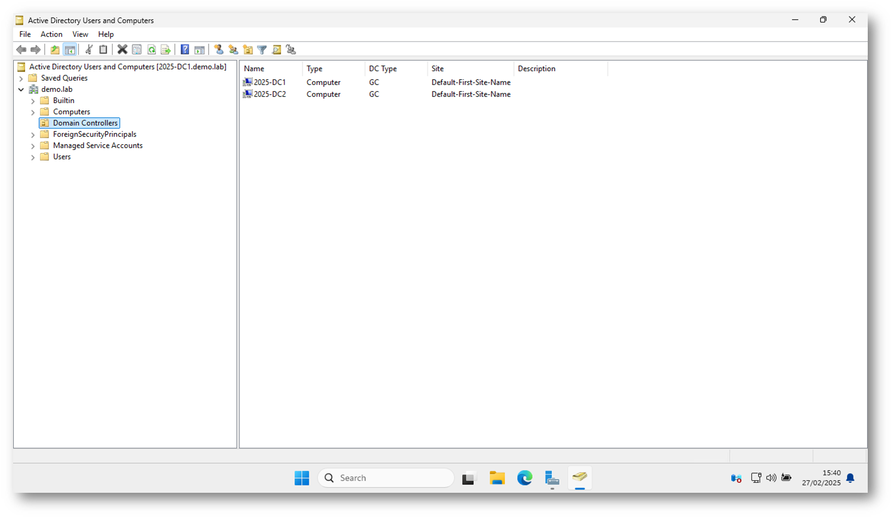Open the Action menu
Viewport: 894px width, 519px height.
click(52, 34)
